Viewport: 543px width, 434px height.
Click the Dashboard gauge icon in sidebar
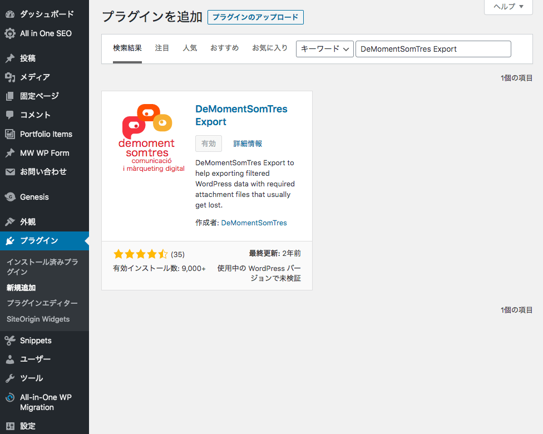10,14
